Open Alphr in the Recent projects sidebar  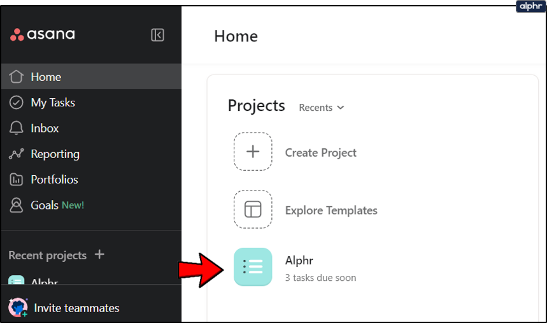38,281
